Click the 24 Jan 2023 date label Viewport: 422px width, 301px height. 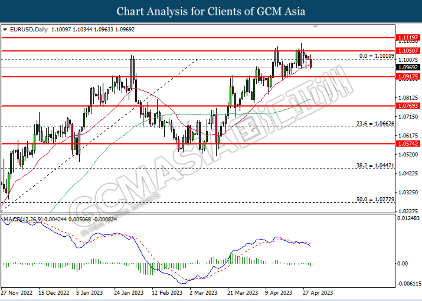coord(129,293)
